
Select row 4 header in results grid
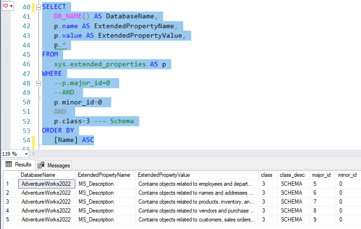(x=11, y=211)
